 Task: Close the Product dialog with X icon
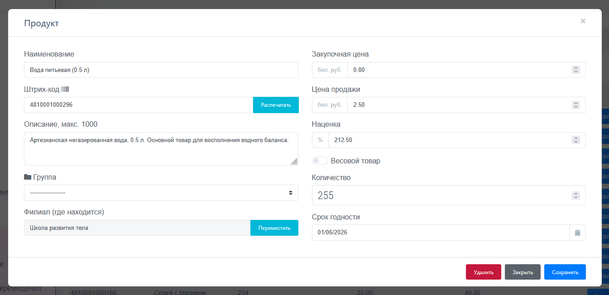[583, 21]
